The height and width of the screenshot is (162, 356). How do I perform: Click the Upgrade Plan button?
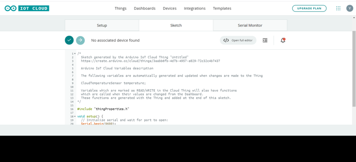pyautogui.click(x=309, y=8)
